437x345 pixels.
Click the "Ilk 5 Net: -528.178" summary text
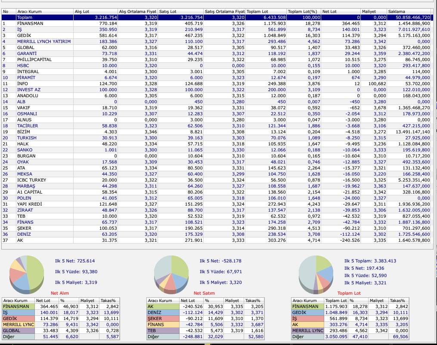click(221, 261)
